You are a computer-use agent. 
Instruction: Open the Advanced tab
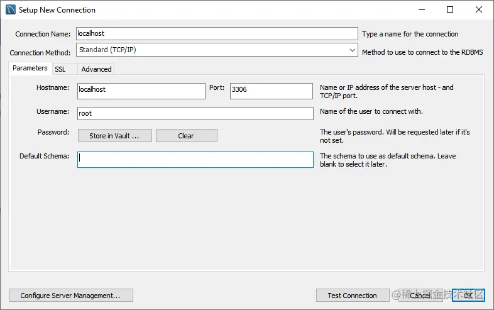click(x=96, y=69)
